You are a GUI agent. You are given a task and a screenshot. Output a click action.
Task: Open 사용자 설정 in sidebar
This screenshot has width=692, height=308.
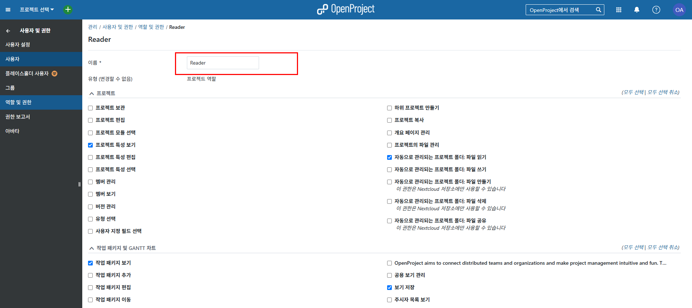coord(41,45)
